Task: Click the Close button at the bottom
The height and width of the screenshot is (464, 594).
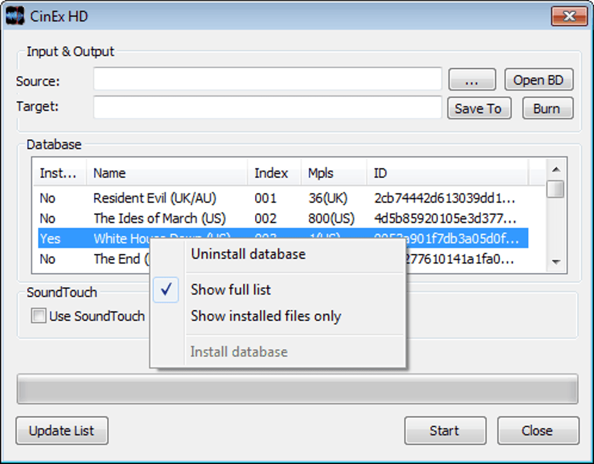Action: pos(538,431)
